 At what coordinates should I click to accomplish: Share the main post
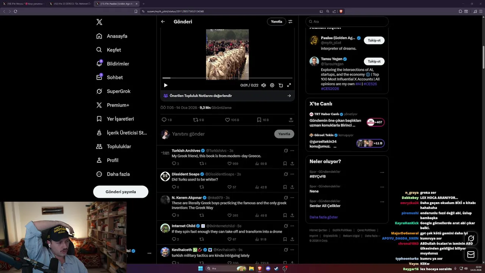tap(291, 120)
